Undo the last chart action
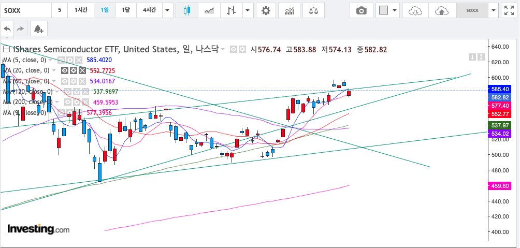 pos(7,29)
